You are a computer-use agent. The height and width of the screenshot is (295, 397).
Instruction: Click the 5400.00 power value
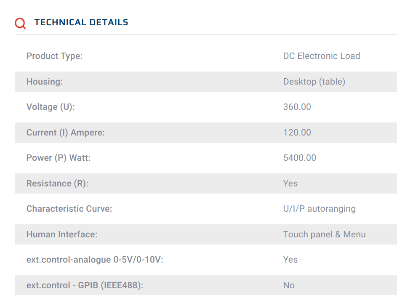[299, 158]
